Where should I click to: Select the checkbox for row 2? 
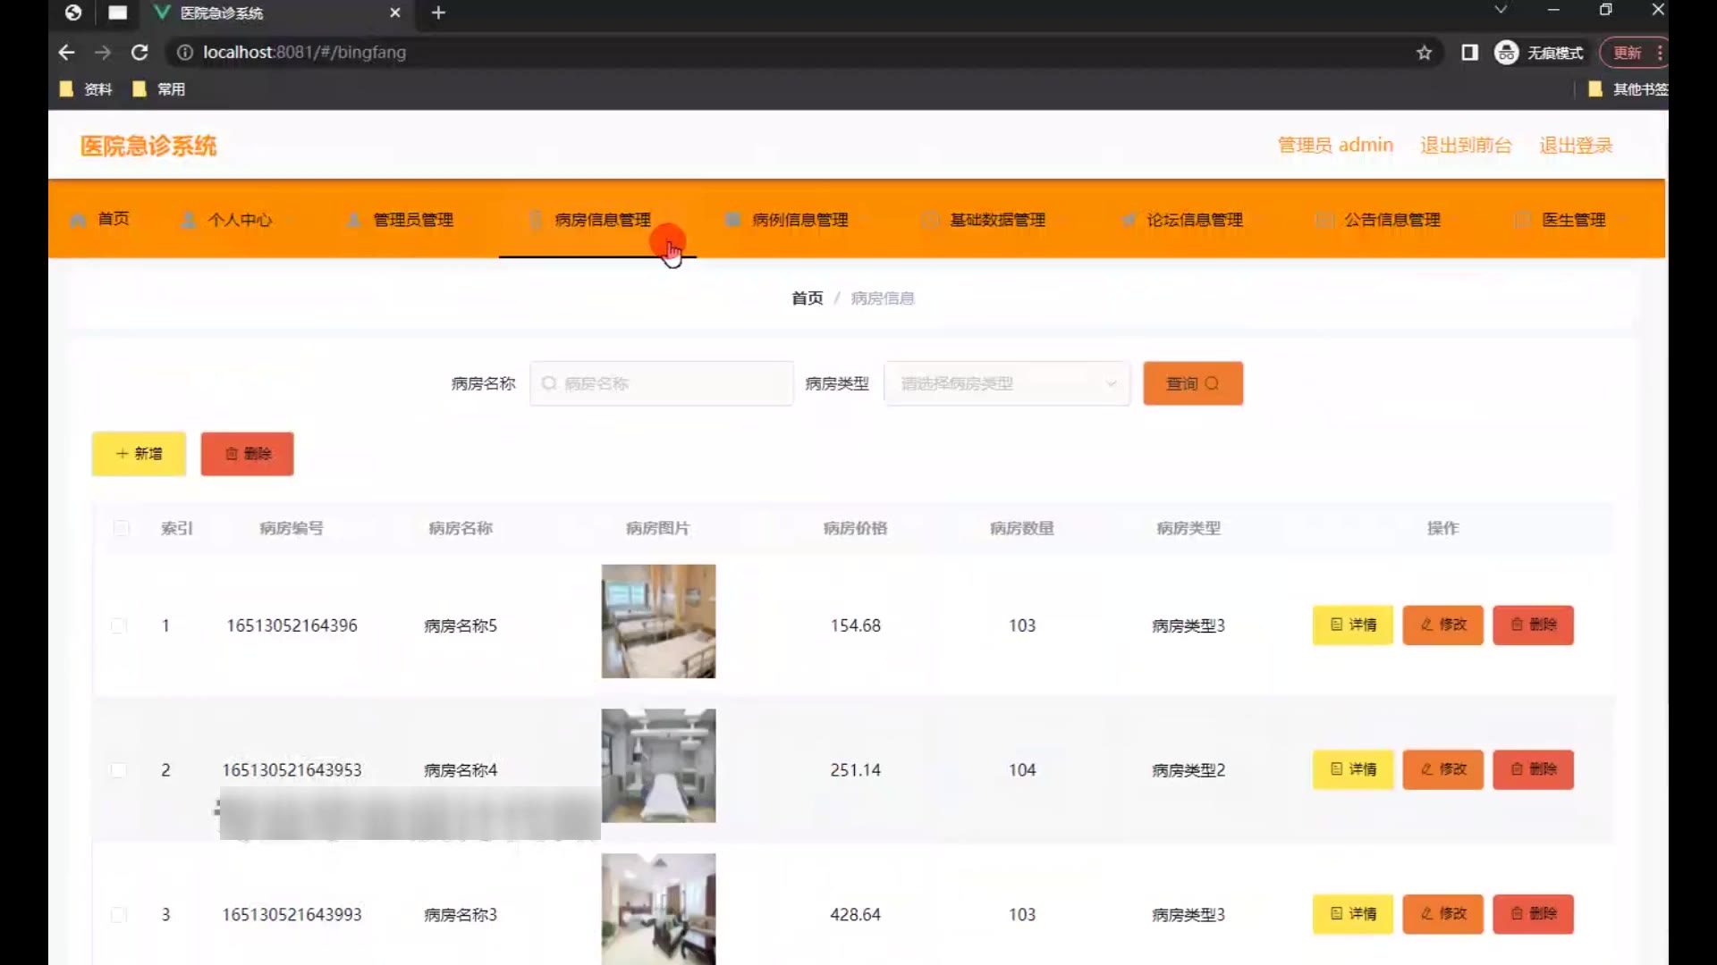118,770
